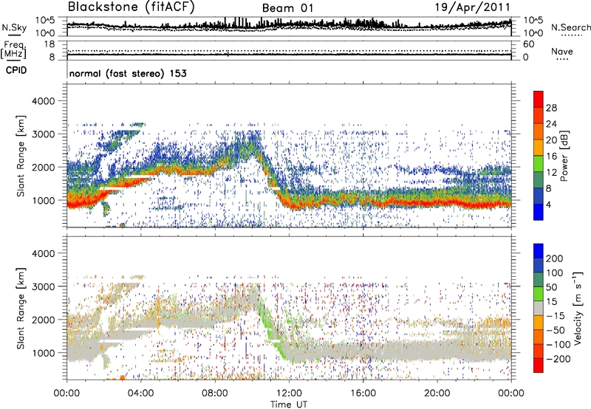Click the noise trace in top panel

[289, 25]
